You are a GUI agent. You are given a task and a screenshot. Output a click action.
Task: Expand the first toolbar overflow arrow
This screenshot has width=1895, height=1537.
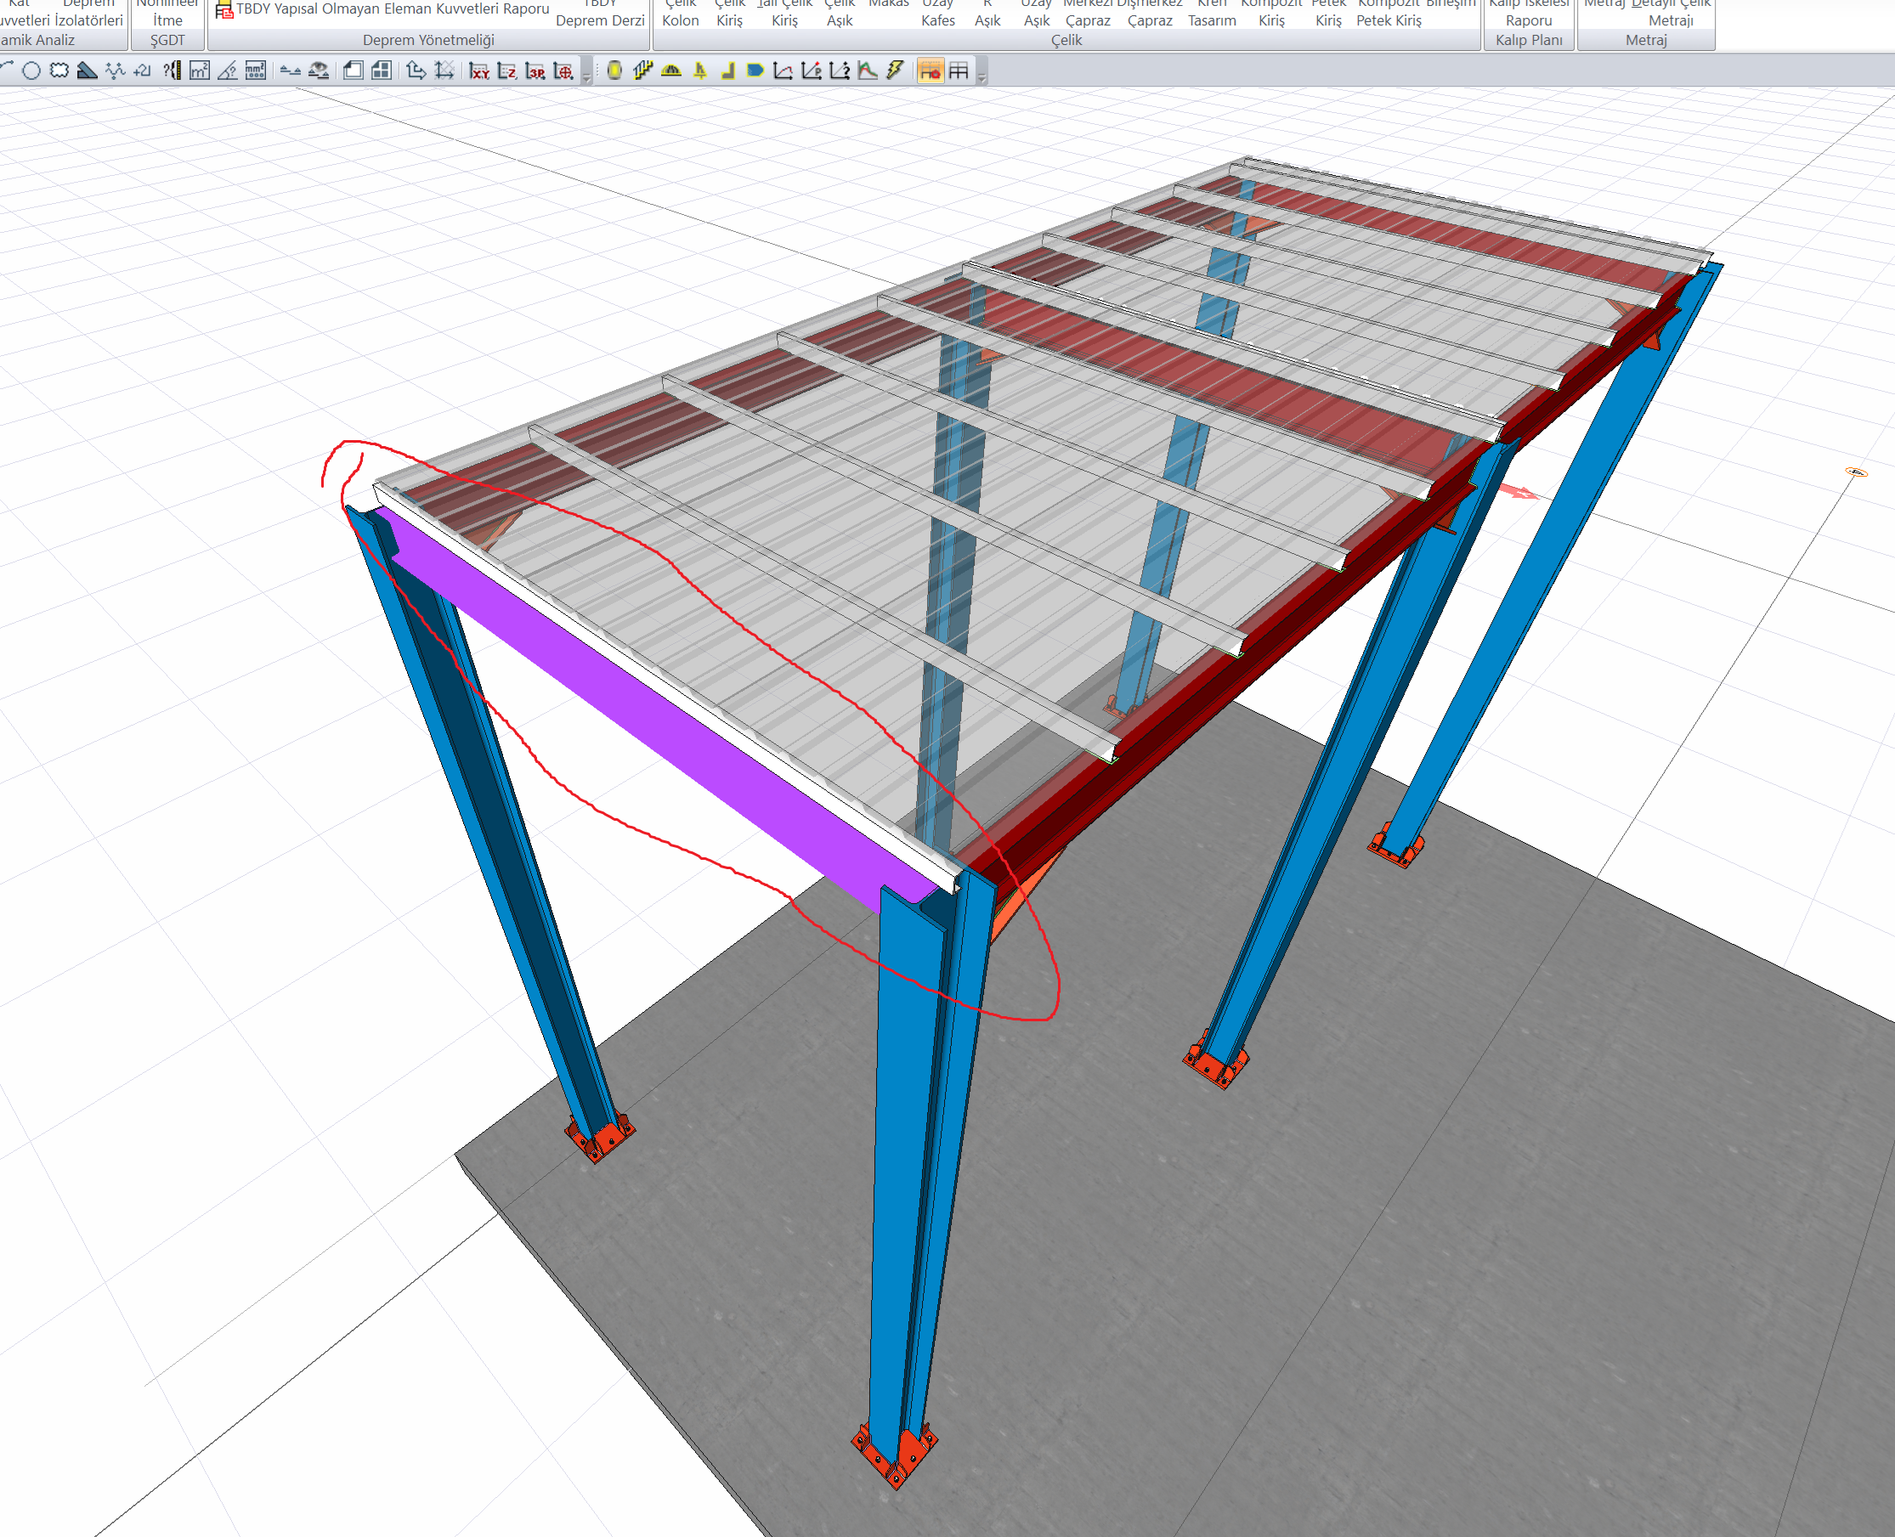pyautogui.click(x=586, y=78)
